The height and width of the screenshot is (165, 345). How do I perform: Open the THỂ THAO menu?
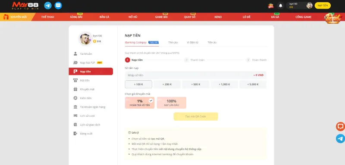[47, 17]
